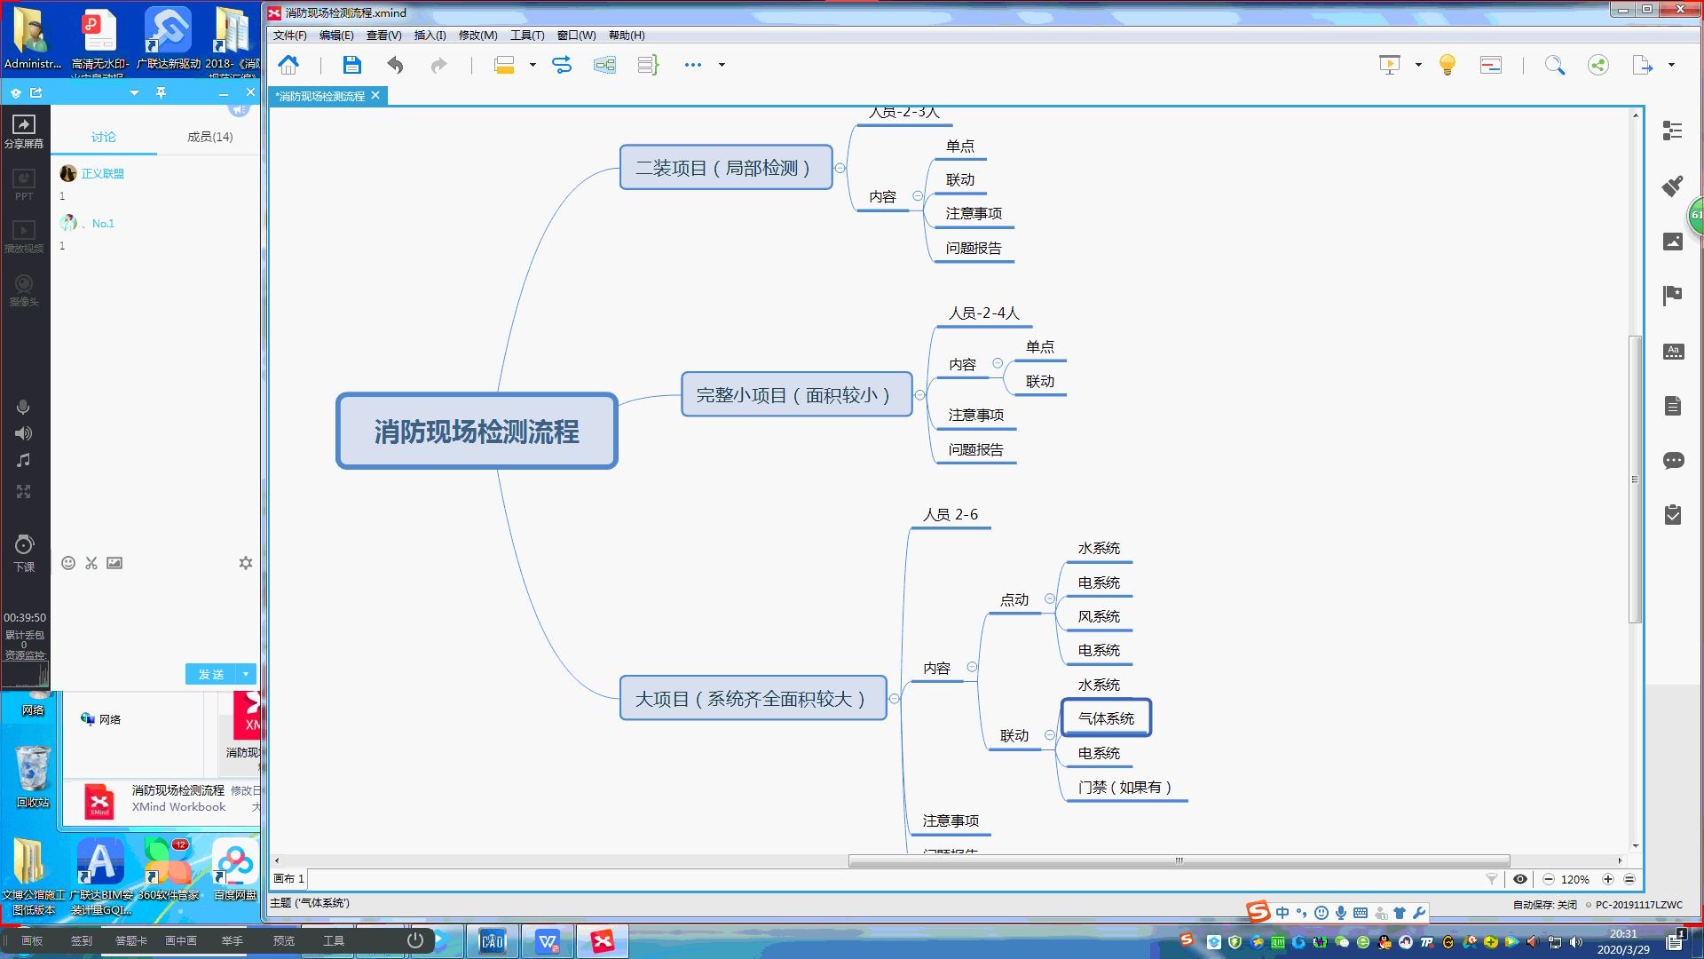Open the 文件(F) menu
1704x959 pixels.
[x=289, y=36]
